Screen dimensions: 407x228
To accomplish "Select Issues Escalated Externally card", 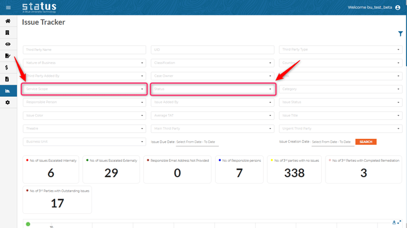I will pyautogui.click(x=111, y=170).
